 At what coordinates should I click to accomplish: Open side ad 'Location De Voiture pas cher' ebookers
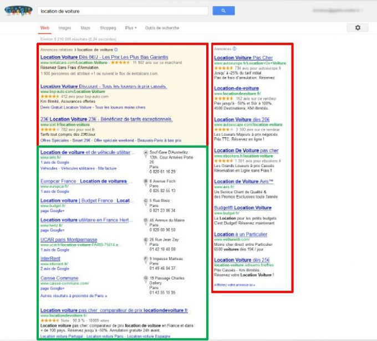pos(246,151)
